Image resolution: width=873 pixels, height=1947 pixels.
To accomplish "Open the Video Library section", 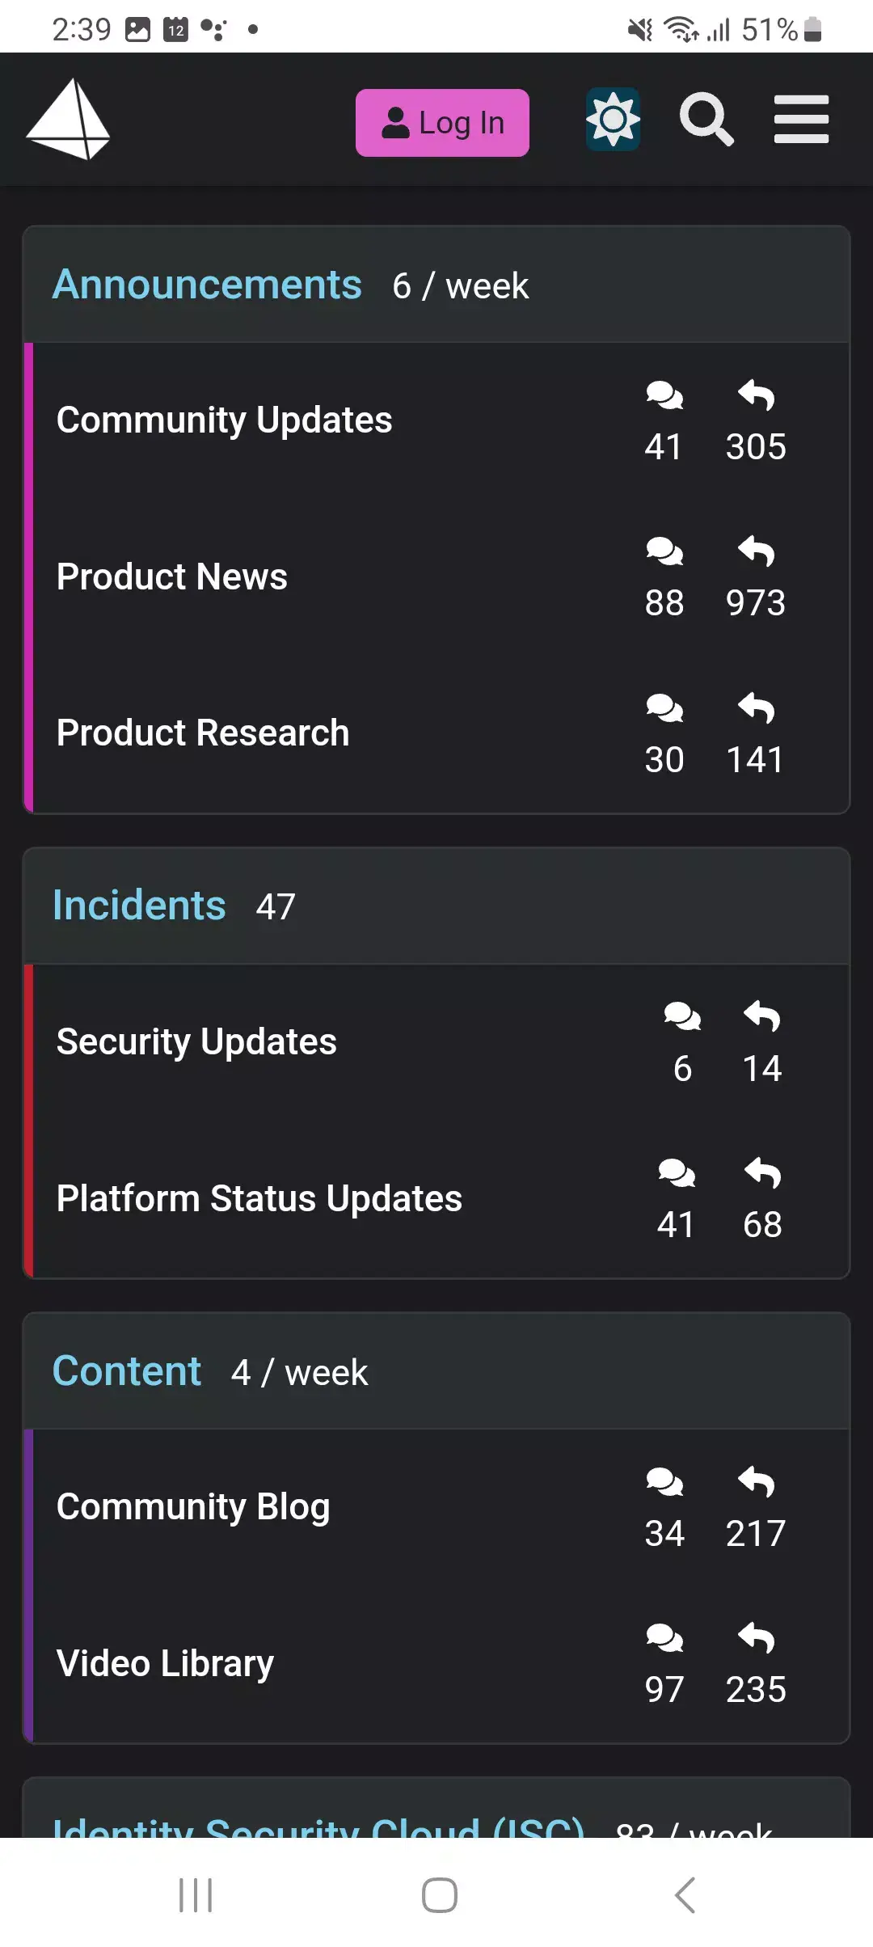I will point(164,1662).
